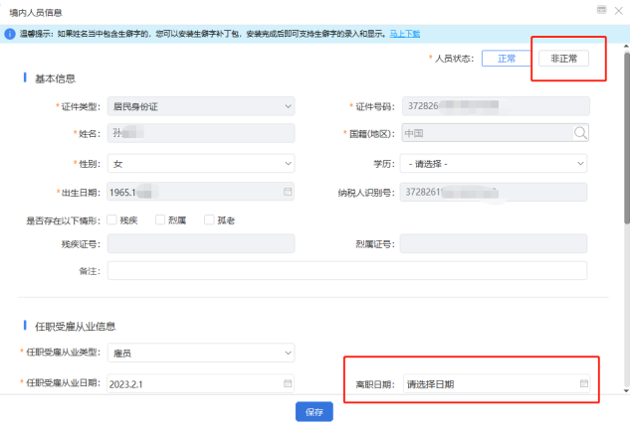The image size is (630, 429).
Task: Click calendar icon in 离职日期 field
Action: click(584, 383)
